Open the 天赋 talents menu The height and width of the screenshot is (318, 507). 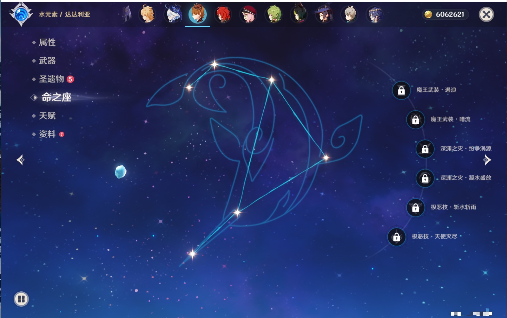coord(47,116)
